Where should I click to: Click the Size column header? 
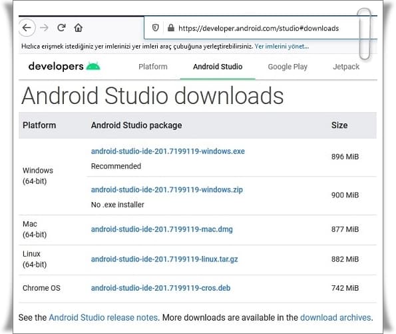coord(339,125)
